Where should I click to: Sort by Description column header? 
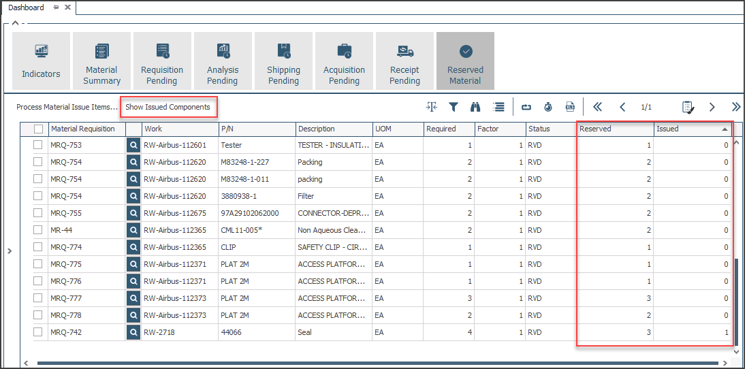(334, 129)
